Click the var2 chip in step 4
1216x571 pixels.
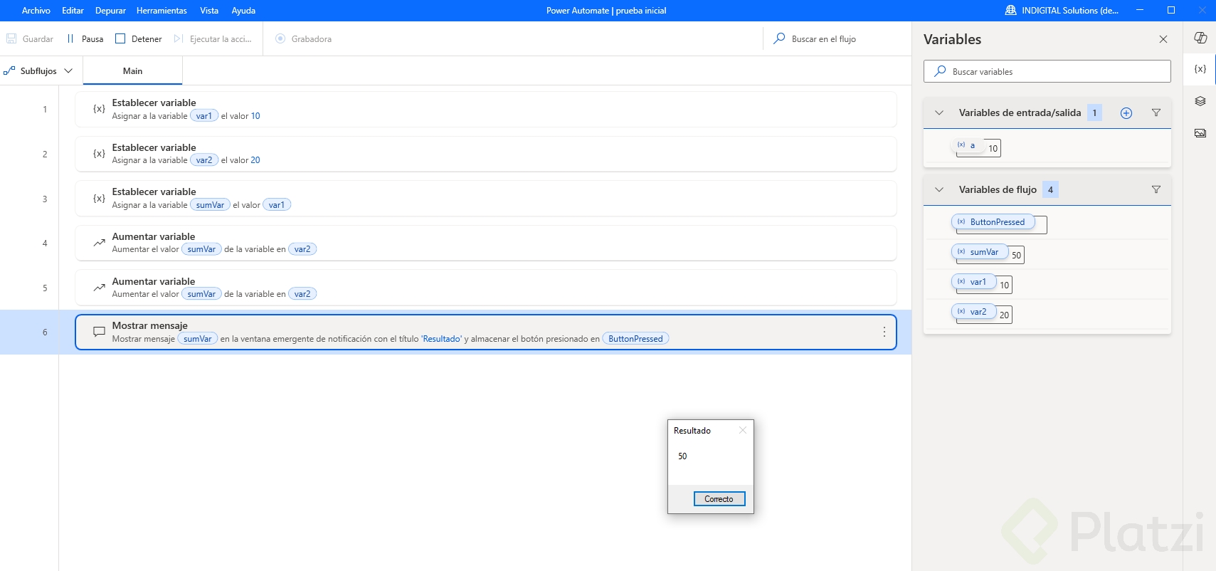coord(302,249)
